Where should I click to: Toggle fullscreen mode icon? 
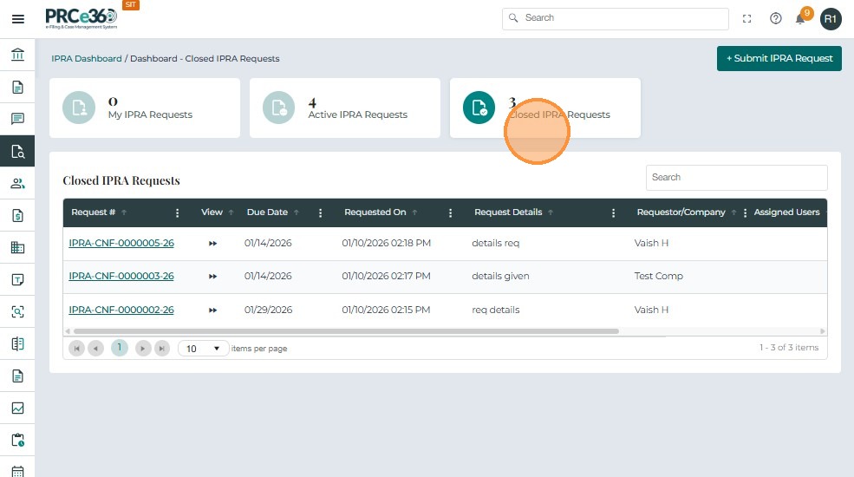click(747, 18)
